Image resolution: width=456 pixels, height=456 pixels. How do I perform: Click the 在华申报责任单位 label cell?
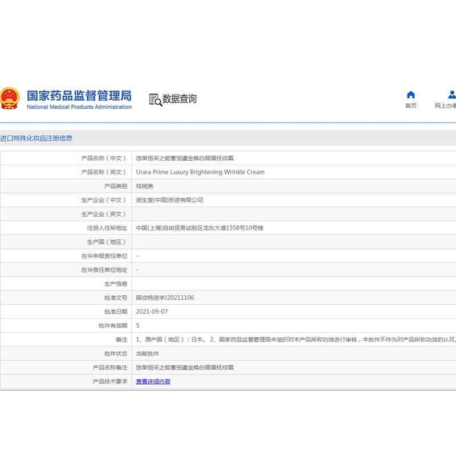(66, 256)
